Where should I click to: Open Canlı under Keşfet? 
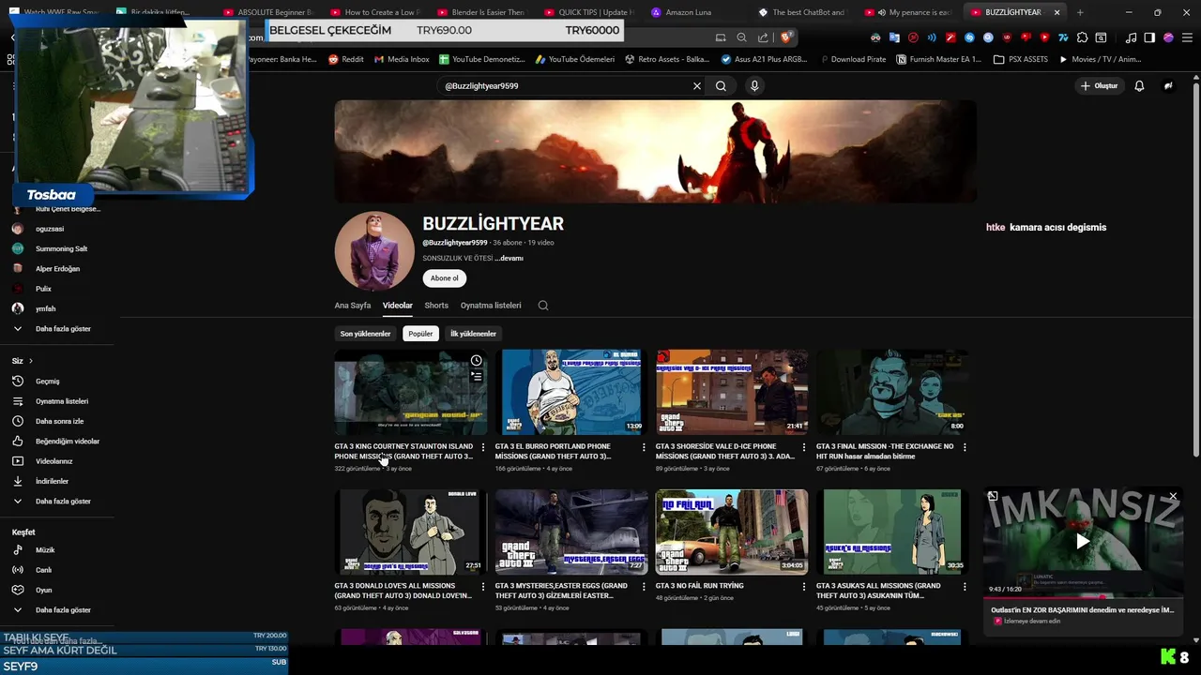click(x=43, y=570)
